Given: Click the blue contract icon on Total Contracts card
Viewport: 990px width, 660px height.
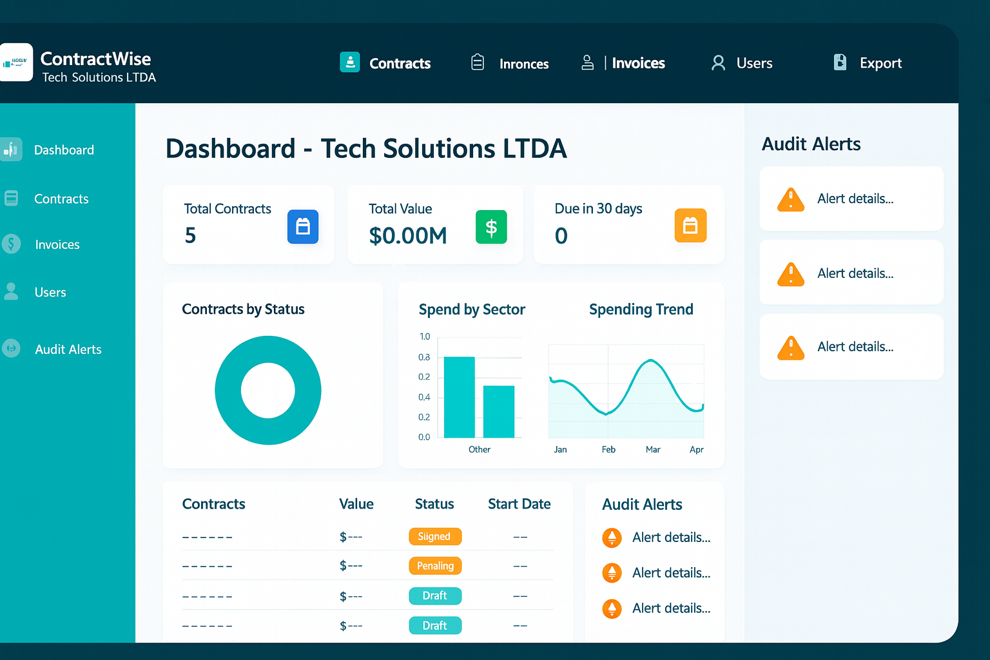Looking at the screenshot, I should click(x=303, y=227).
